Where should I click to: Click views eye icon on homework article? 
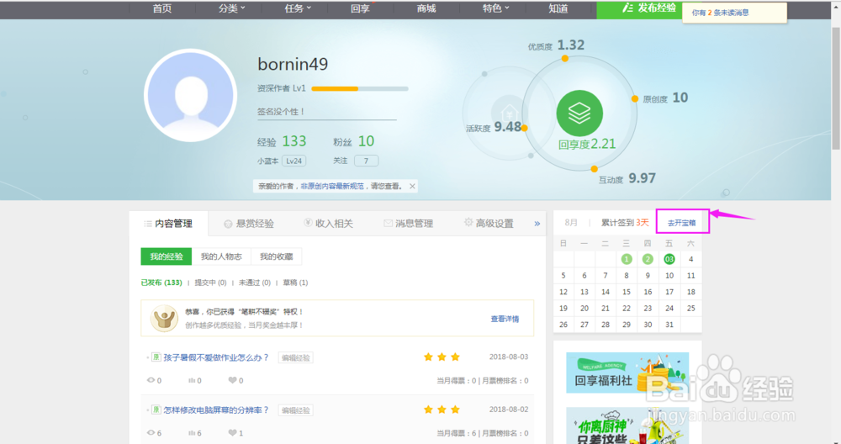click(x=151, y=380)
